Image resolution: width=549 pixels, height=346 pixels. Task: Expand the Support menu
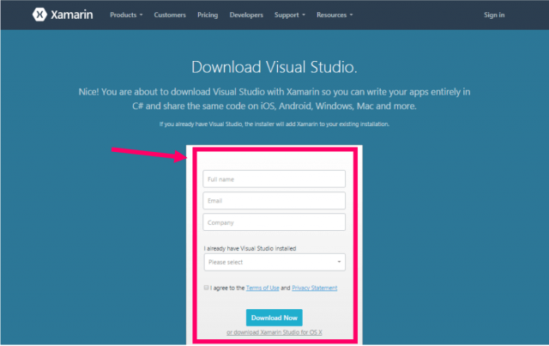click(x=290, y=15)
